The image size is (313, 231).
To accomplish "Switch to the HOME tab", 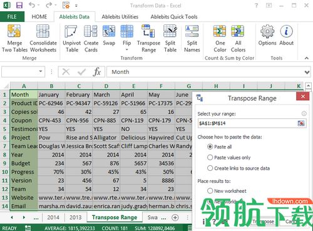I will (x=39, y=17).
